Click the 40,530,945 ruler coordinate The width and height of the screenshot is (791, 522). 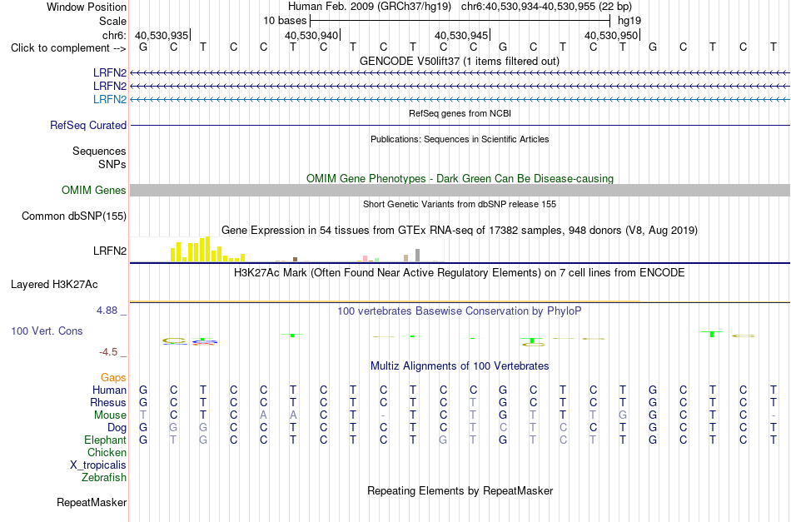[x=461, y=35]
